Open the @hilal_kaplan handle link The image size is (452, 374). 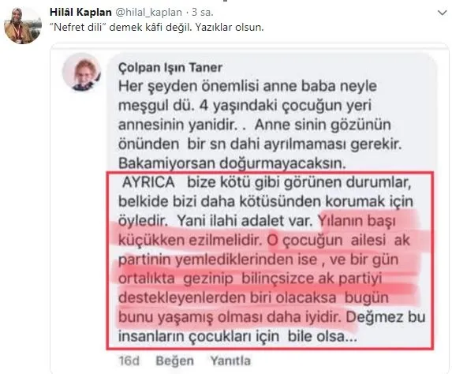click(149, 13)
